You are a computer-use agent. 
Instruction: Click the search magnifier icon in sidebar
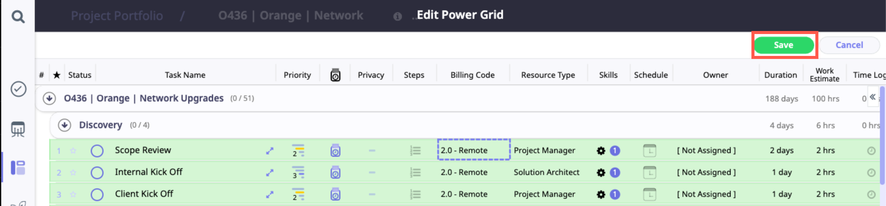[x=18, y=16]
